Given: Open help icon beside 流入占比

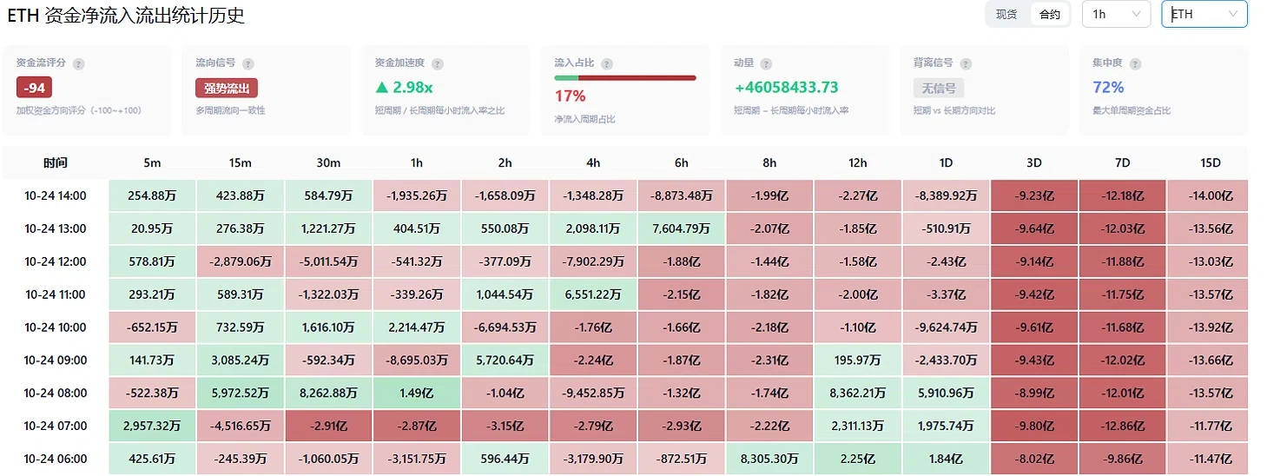Looking at the screenshot, I should [607, 64].
